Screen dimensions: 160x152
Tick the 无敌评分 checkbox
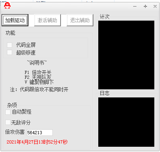(x=8, y=122)
